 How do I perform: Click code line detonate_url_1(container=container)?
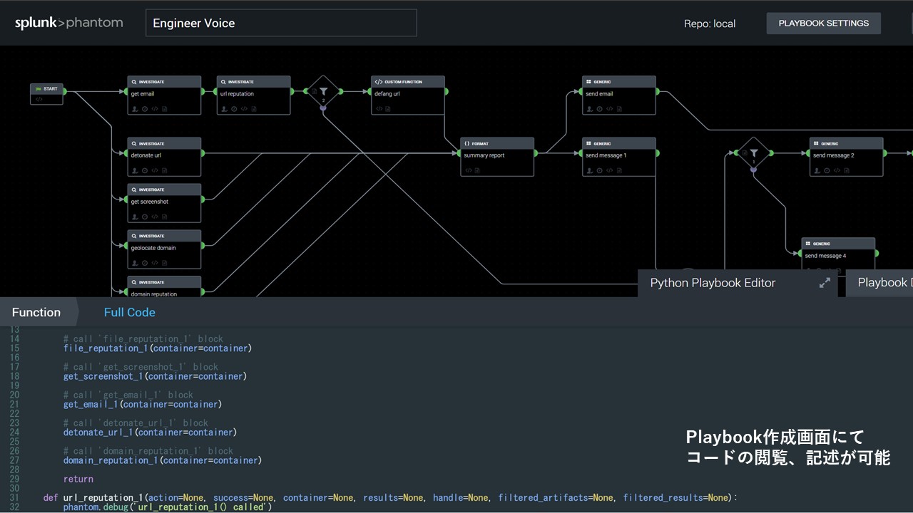pos(150,432)
